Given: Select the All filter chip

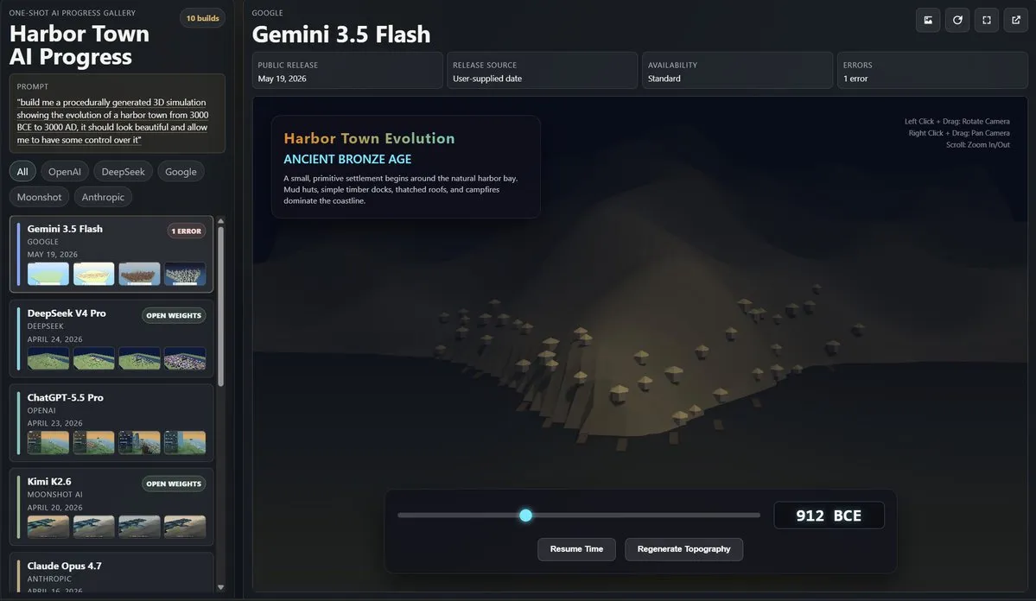Looking at the screenshot, I should (22, 172).
